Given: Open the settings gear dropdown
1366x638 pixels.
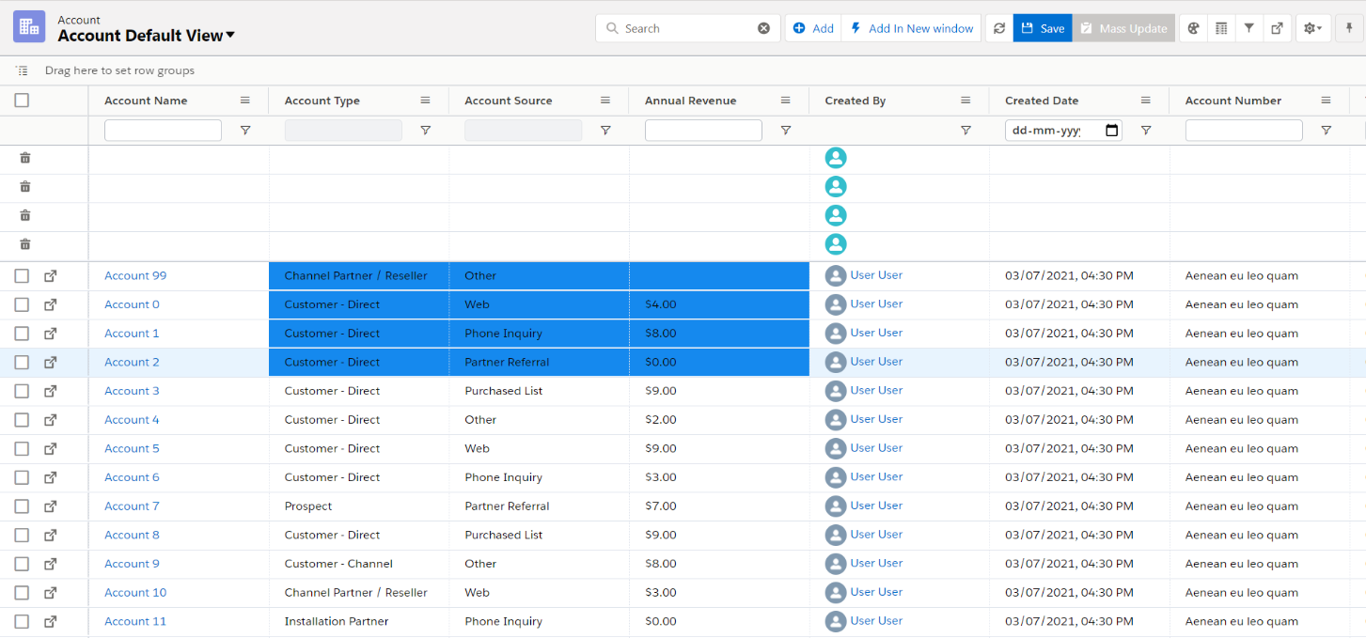Looking at the screenshot, I should pyautogui.click(x=1311, y=28).
